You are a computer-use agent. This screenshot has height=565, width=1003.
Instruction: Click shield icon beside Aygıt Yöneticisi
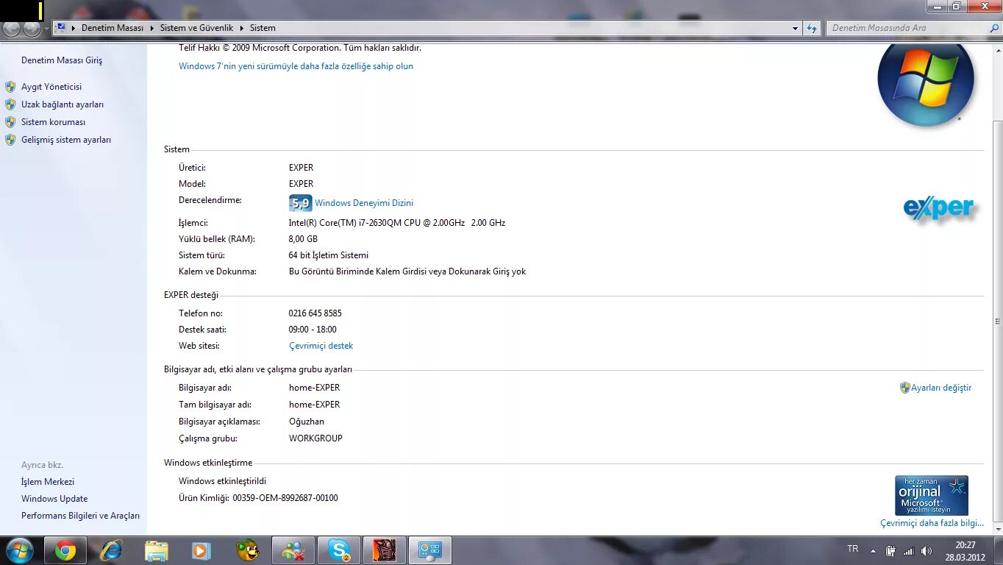click(10, 87)
